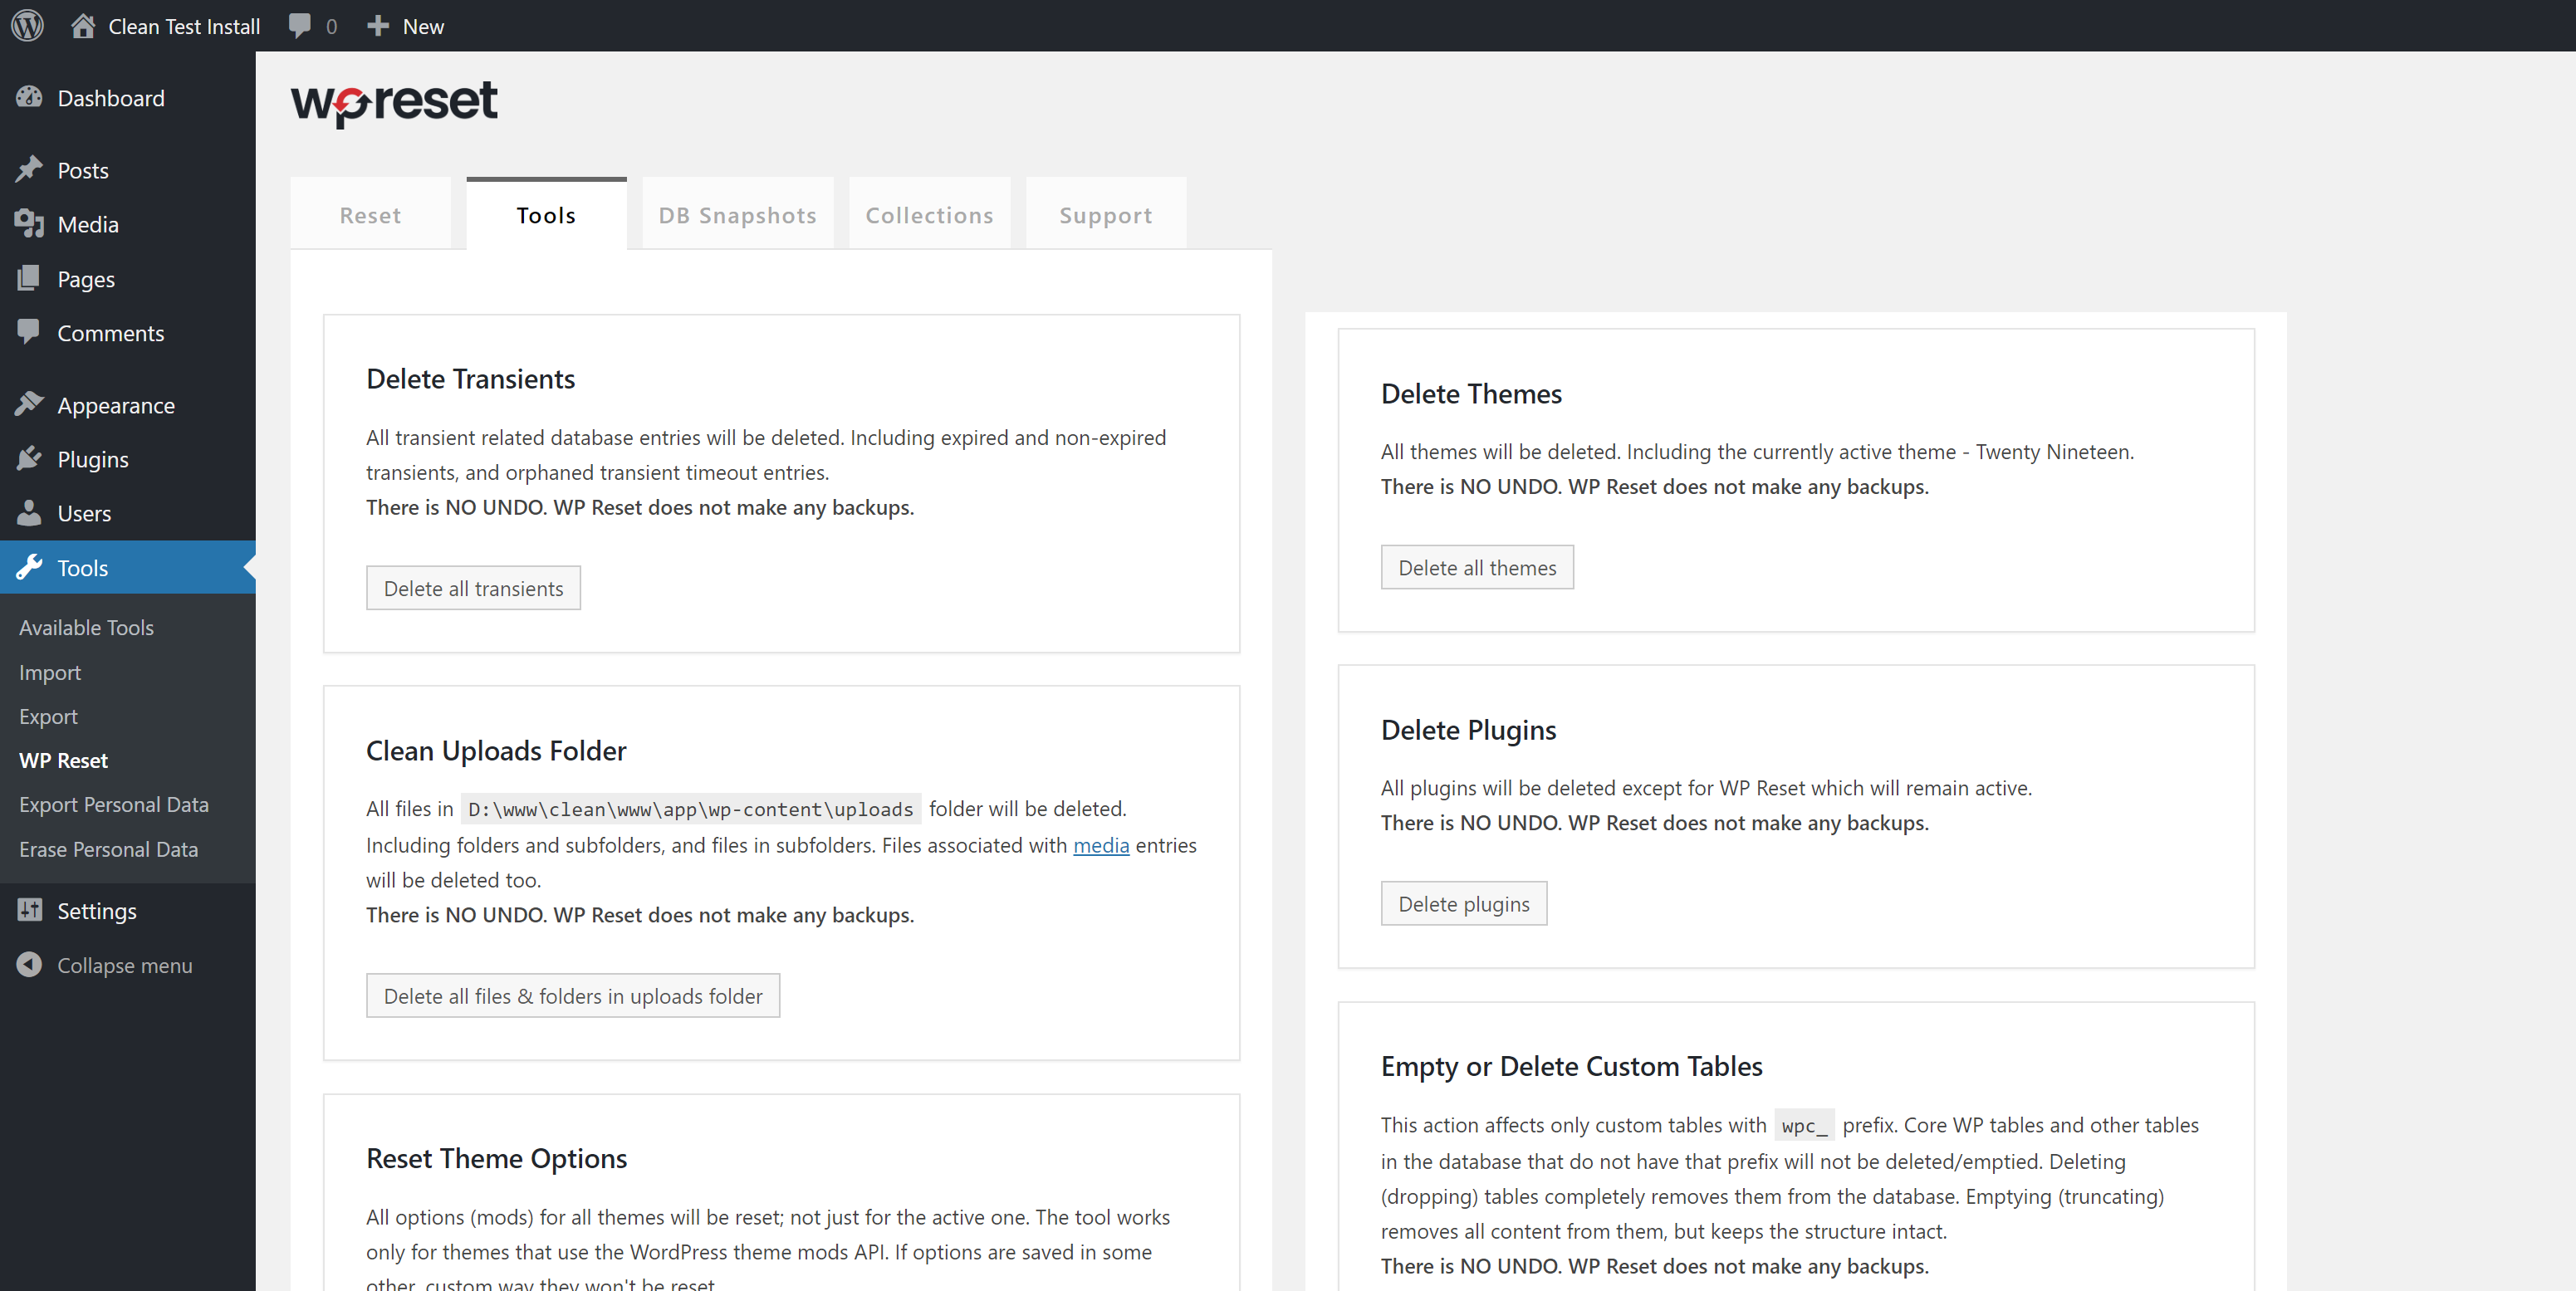
Task: Click Delete all themes button
Action: pos(1476,567)
